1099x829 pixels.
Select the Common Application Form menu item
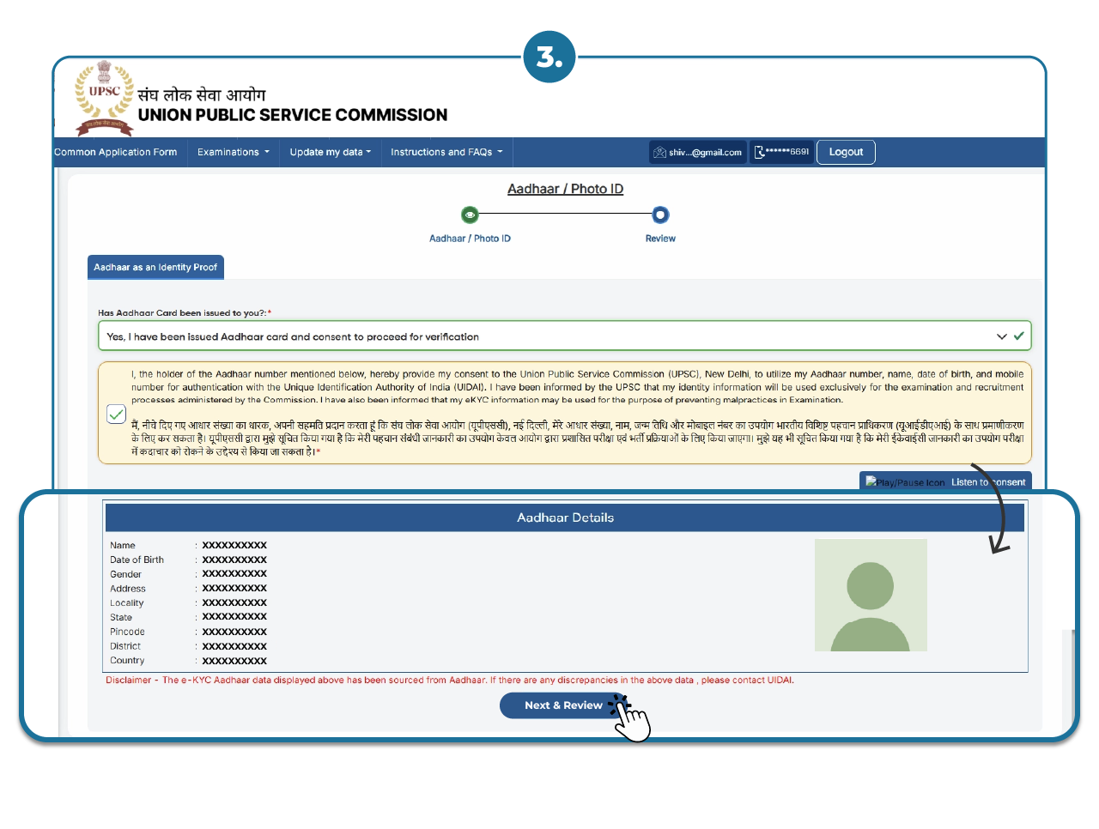pos(118,152)
